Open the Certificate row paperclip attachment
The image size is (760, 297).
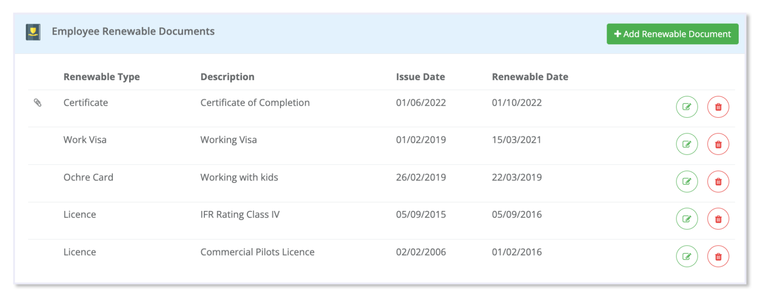coord(38,103)
